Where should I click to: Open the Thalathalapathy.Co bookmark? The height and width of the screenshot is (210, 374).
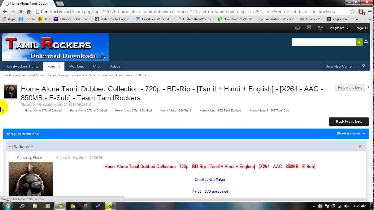click(x=195, y=19)
